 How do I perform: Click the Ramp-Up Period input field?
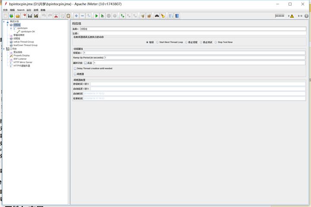[205, 58]
